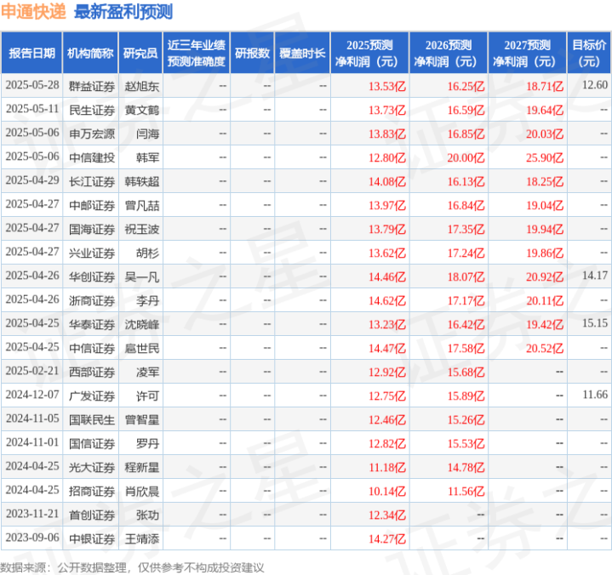
Task: Click the 19.64亿 forecast value
Action: pyautogui.click(x=545, y=110)
